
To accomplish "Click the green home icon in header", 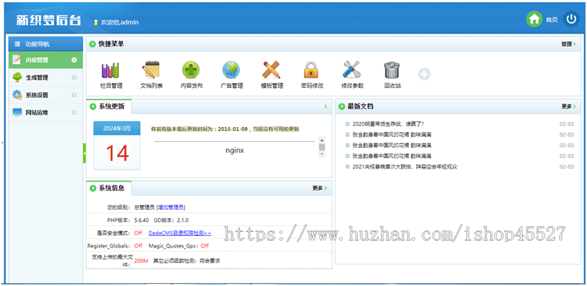I will [534, 19].
